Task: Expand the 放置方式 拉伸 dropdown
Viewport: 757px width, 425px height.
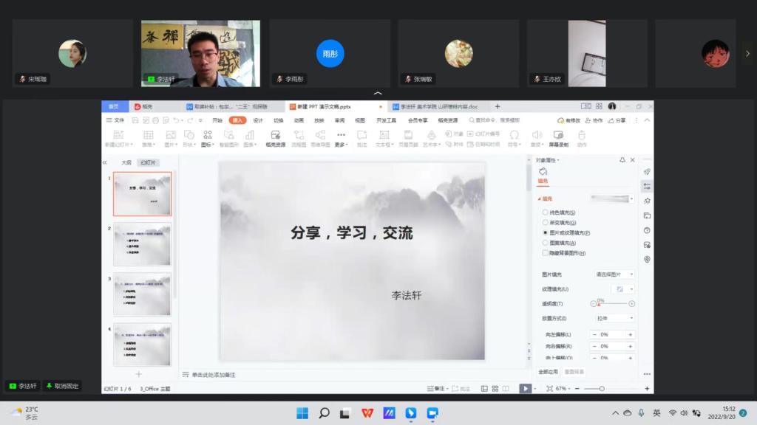Action: (615, 318)
